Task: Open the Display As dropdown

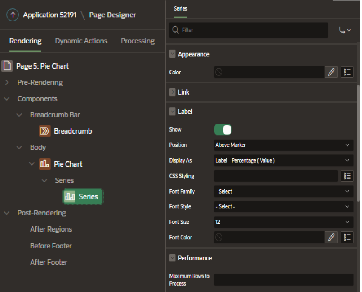Action: [x=283, y=160]
